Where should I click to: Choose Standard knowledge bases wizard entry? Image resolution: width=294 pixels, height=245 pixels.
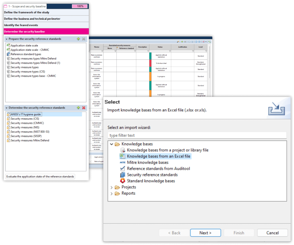pos(151,181)
